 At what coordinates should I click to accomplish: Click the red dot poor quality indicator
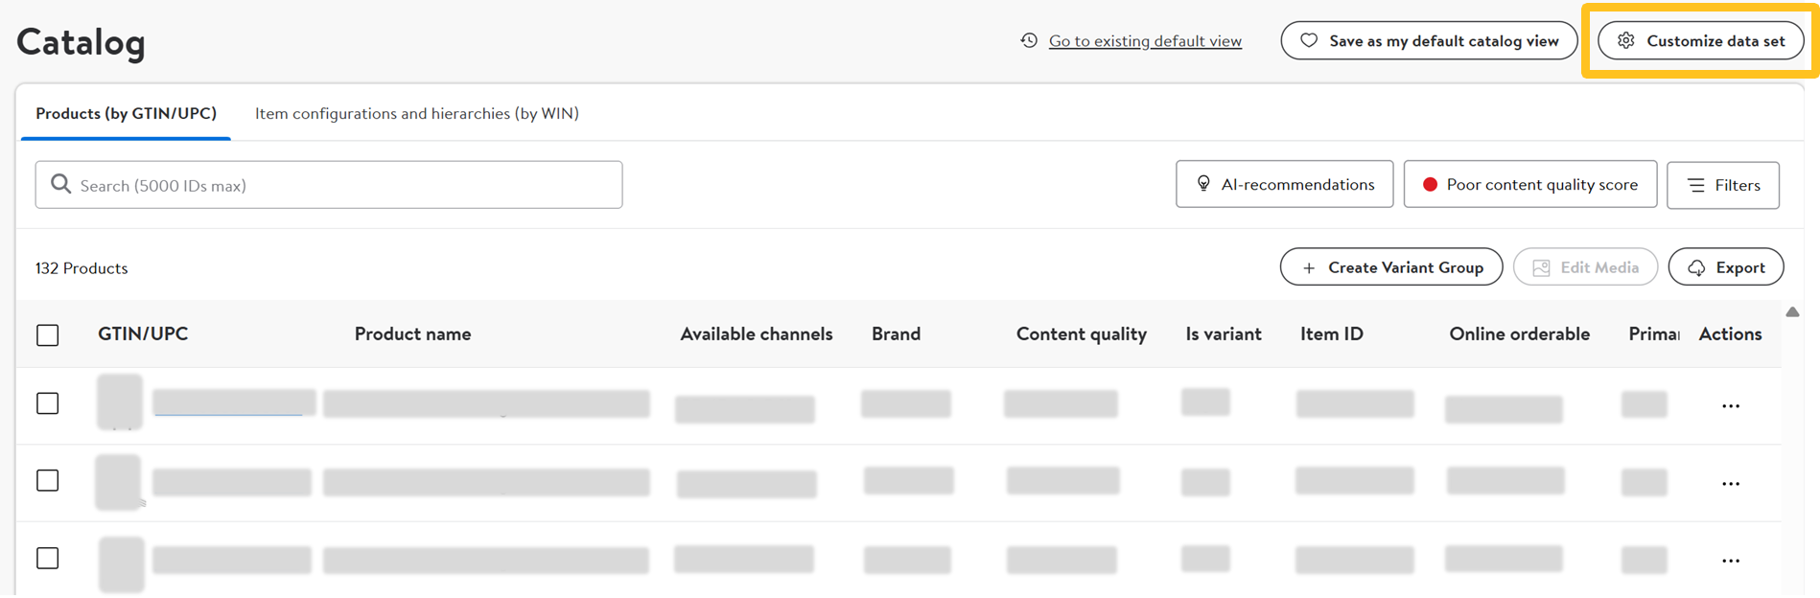pos(1430,185)
